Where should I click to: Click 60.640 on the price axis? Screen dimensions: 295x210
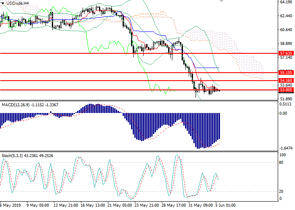tap(286, 30)
